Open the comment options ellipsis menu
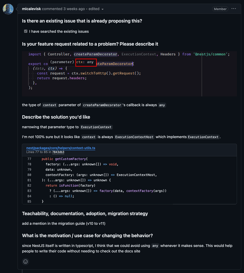The height and width of the screenshot is (273, 244). tap(234, 9)
